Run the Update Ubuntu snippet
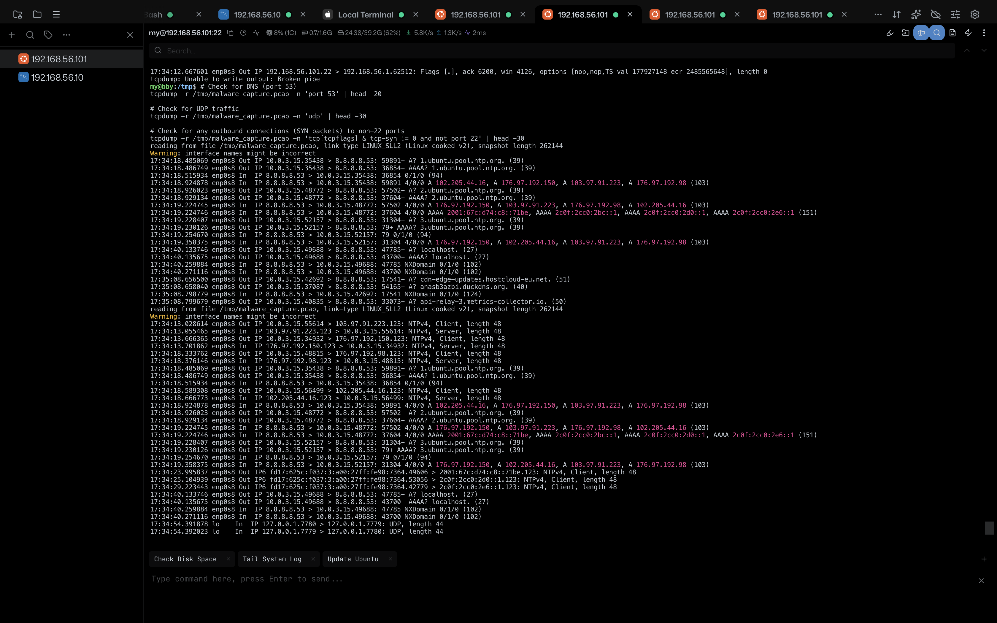997x623 pixels. pos(353,559)
